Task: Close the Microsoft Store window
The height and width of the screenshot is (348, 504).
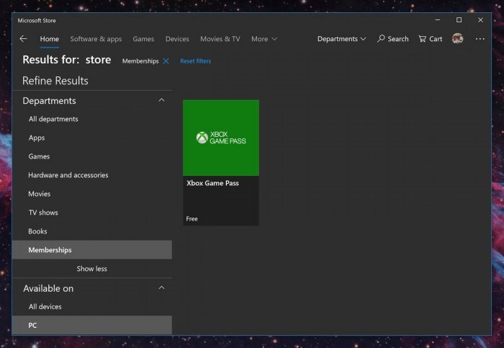Action: point(480,20)
